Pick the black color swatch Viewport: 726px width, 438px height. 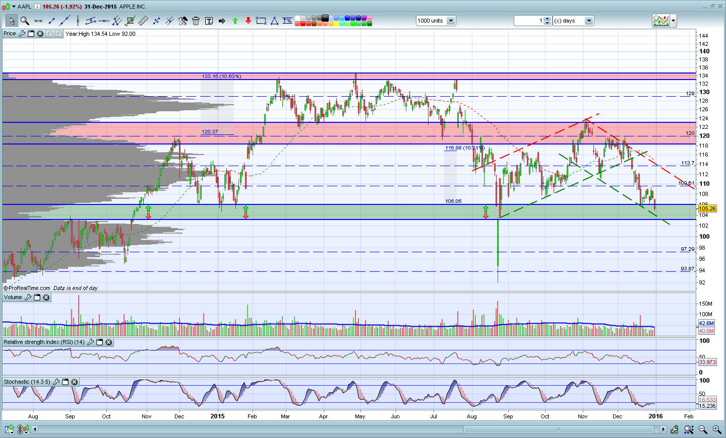click(x=325, y=18)
